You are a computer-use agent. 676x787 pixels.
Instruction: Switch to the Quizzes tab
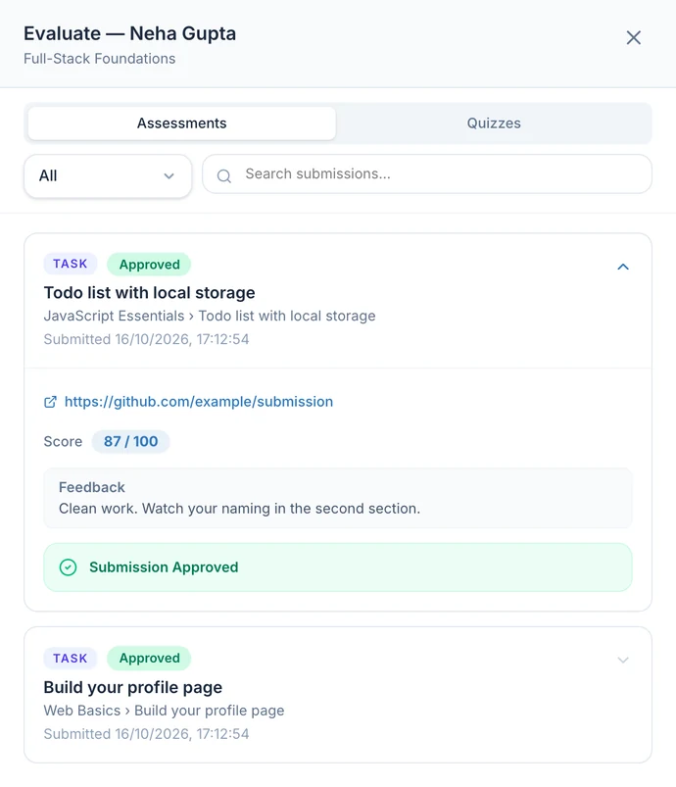pyautogui.click(x=494, y=123)
